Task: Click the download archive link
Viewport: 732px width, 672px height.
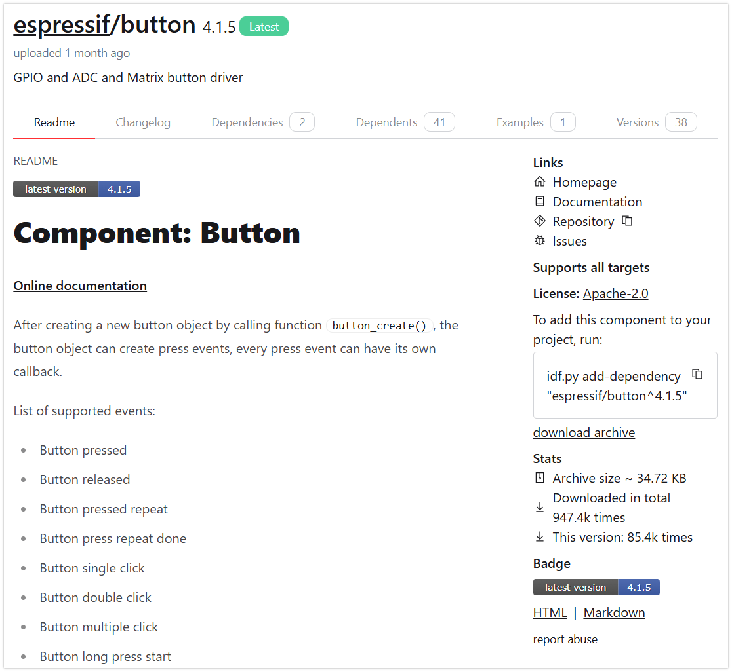Action: [x=584, y=432]
